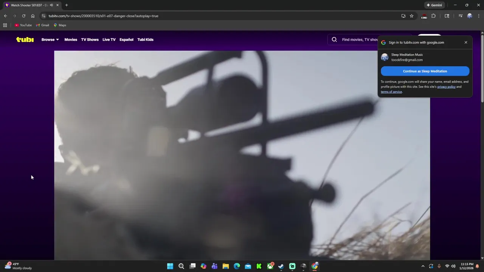Open notifications bell in system tray

478,266
